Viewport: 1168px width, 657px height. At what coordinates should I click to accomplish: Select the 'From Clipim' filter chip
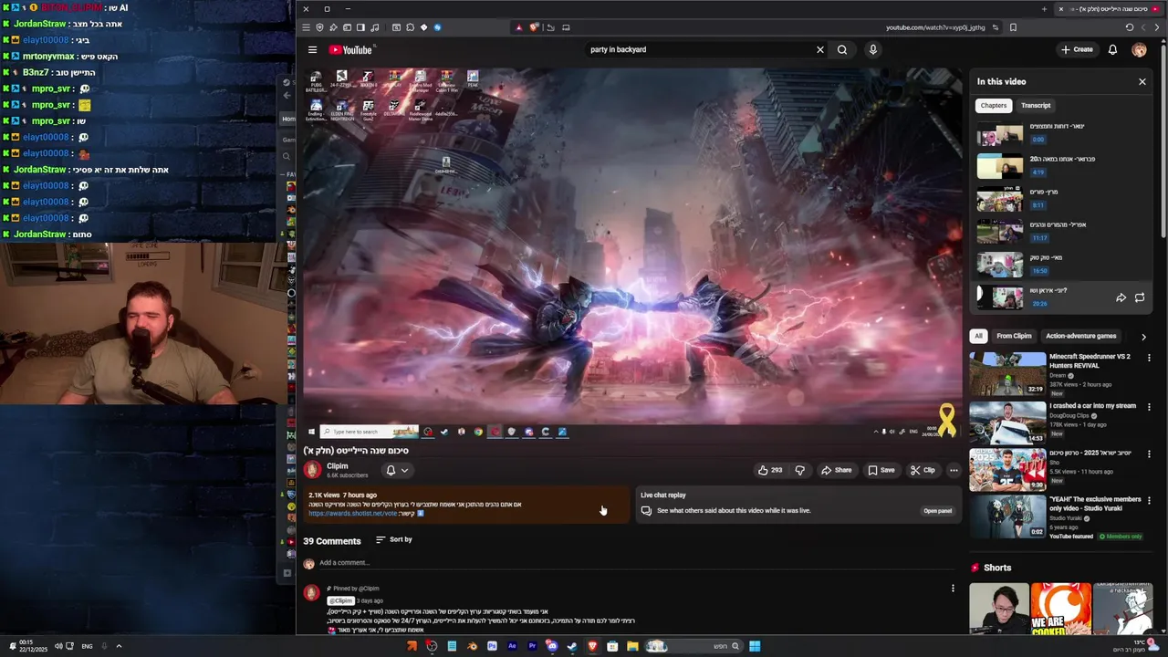pos(1014,336)
